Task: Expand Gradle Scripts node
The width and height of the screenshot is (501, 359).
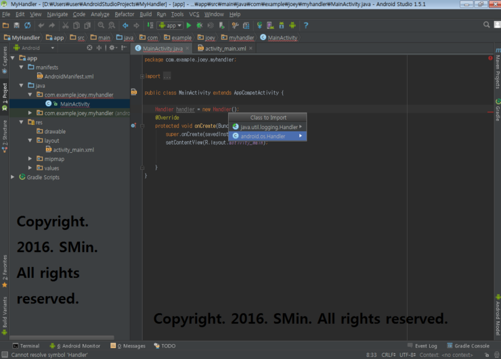Action: 13,177
